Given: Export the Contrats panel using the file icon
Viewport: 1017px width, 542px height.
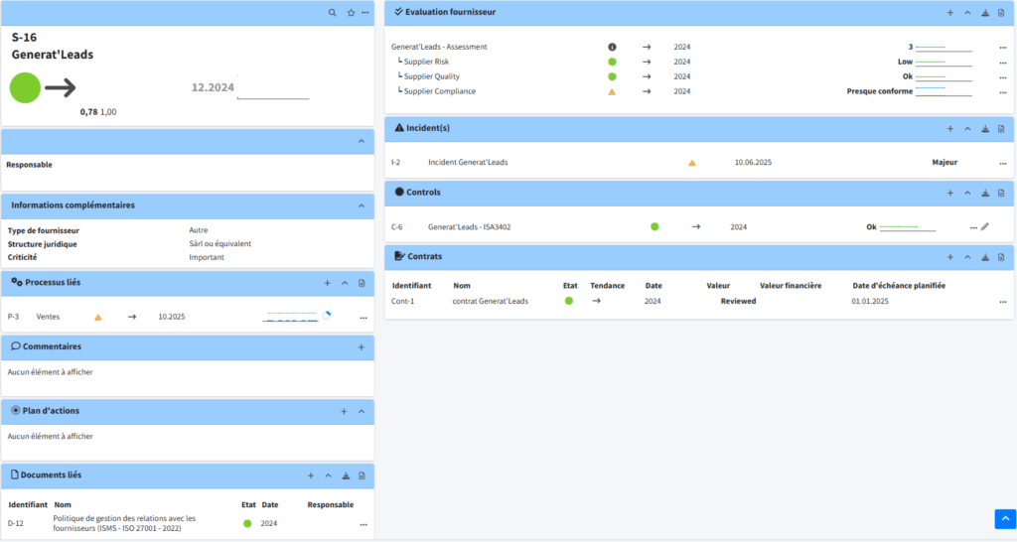Looking at the screenshot, I should (x=1001, y=257).
